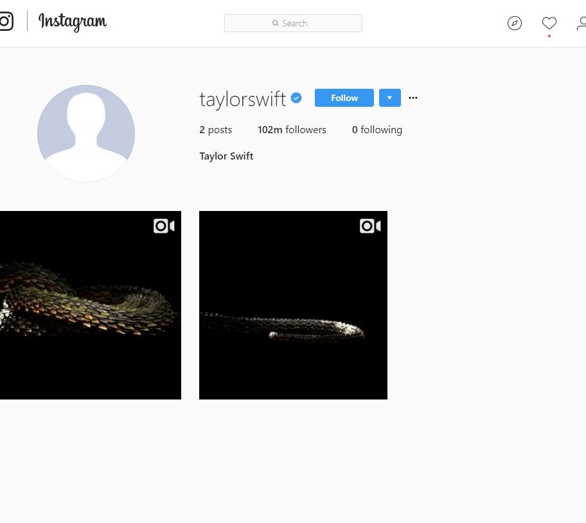586x523 pixels.
Task: Open the Explore compass icon
Action: (x=515, y=23)
